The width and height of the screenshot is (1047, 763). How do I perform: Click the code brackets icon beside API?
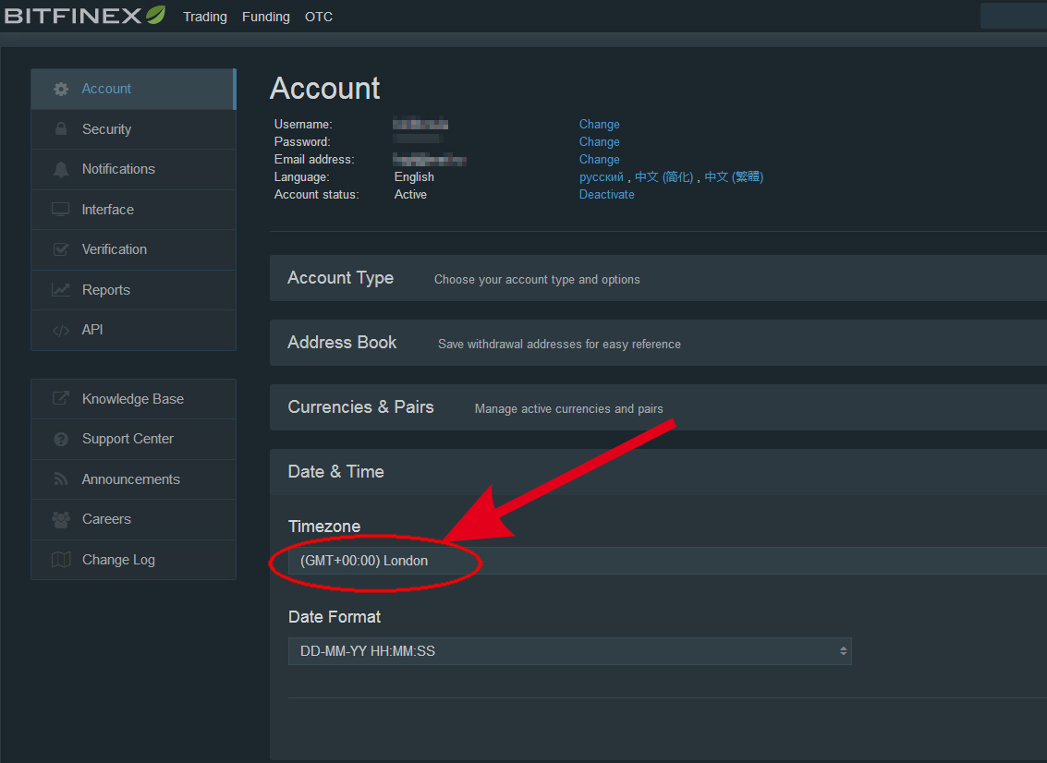pos(61,330)
